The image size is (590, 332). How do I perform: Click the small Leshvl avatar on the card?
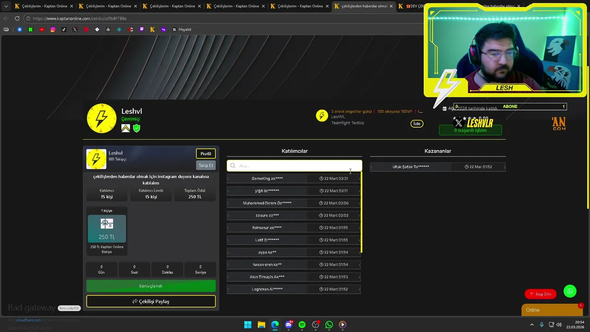(x=96, y=159)
